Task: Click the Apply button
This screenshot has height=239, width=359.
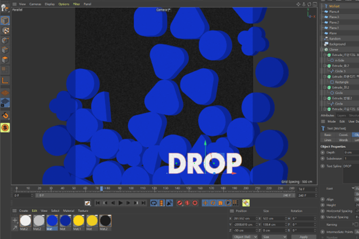Action: point(304,237)
